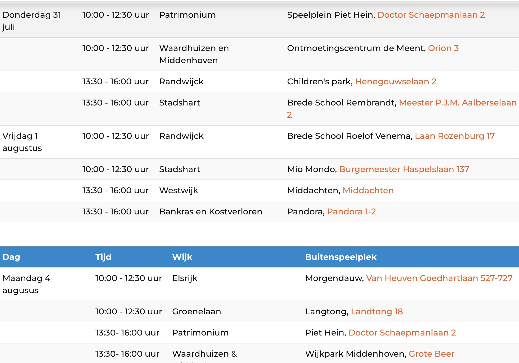The image size is (519, 363).
Task: Select the Buitenspeelplek column header
Action: click(x=341, y=257)
